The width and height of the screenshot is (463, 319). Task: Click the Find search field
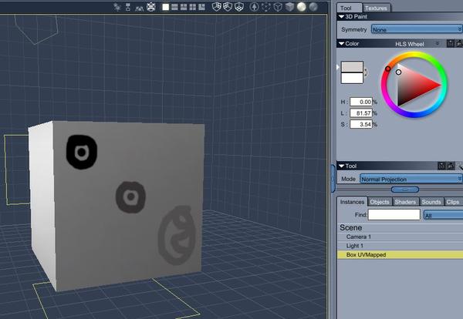[394, 215]
